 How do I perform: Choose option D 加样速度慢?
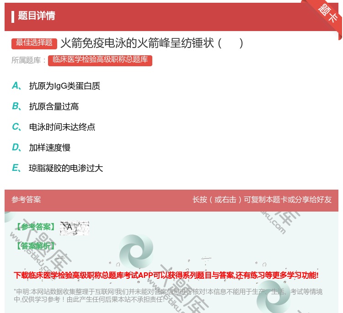coord(41,148)
